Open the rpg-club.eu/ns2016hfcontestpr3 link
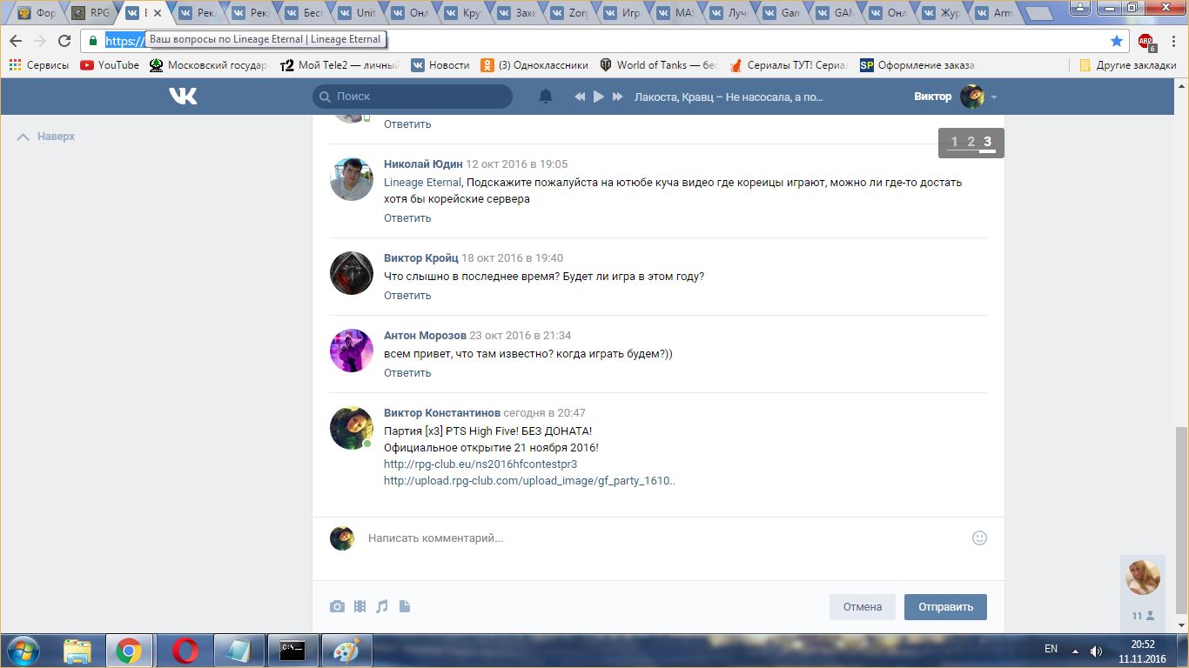The image size is (1189, 668). coord(480,464)
